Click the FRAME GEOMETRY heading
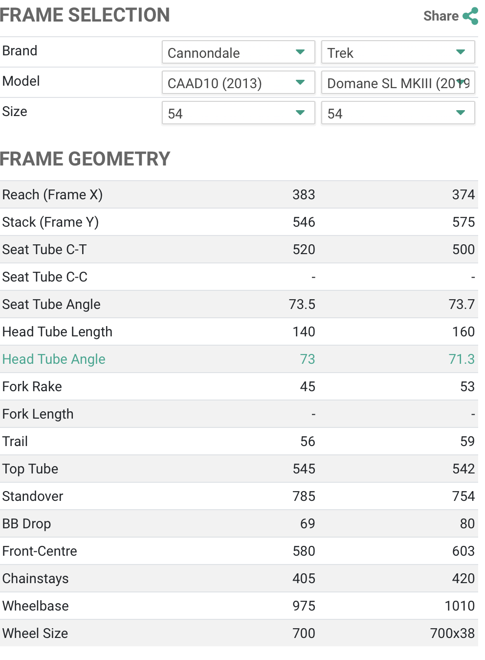Image resolution: width=485 pixels, height=660 pixels. click(85, 159)
